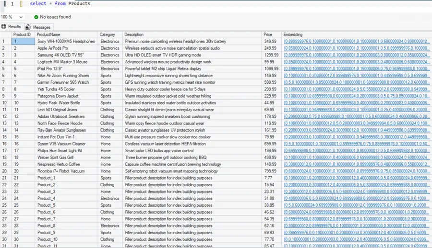Select price cell 1299.99
The width and height of the screenshot is (432, 248).
point(272,55)
